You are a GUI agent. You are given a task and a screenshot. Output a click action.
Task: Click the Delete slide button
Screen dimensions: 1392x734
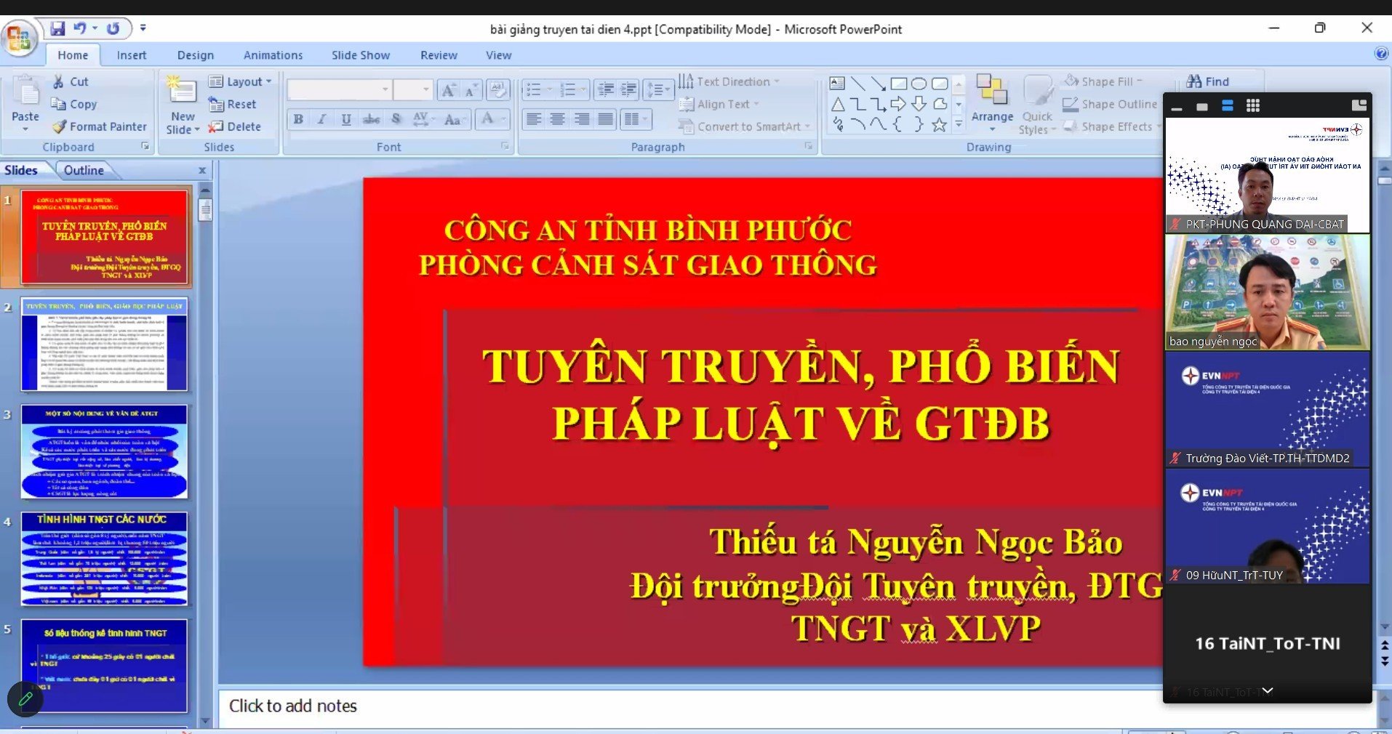234,126
